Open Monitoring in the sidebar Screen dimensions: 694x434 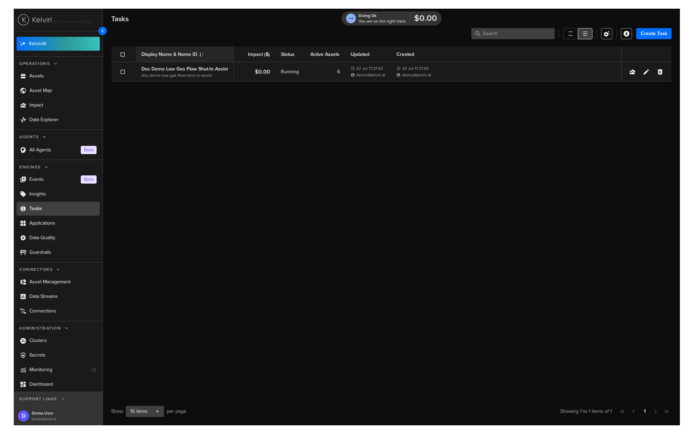[x=58, y=370]
